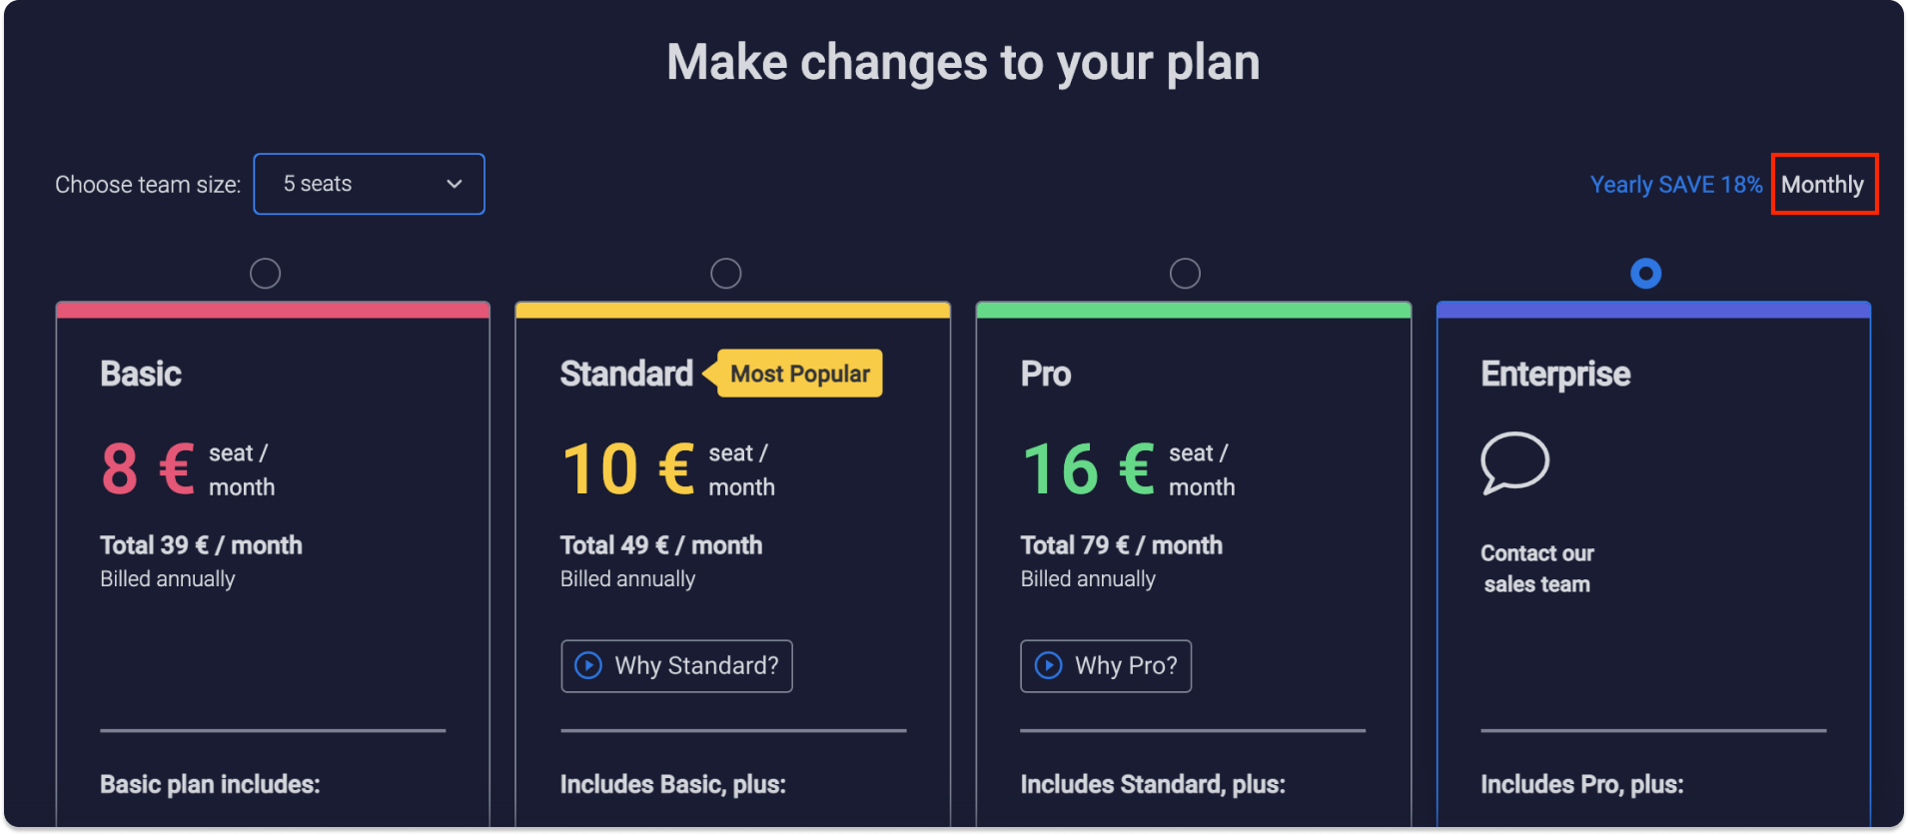
Task: Click the Pro plan title
Action: point(1045,374)
